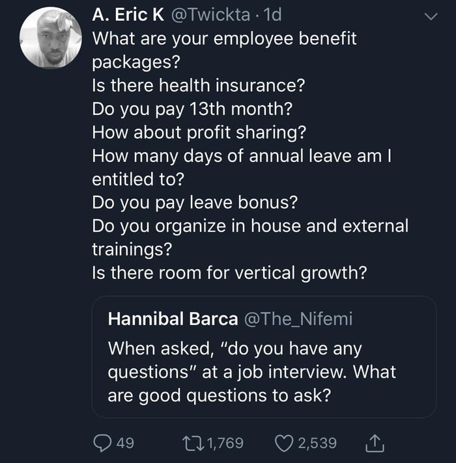Click the Hannibal Barca name in quoted tweet
Image resolution: width=456 pixels, height=463 pixels.
(173, 319)
